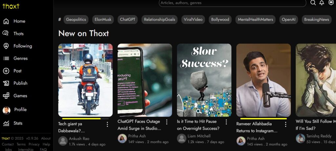Open the delivery rider motorcycle thumbnail

pos(85,80)
